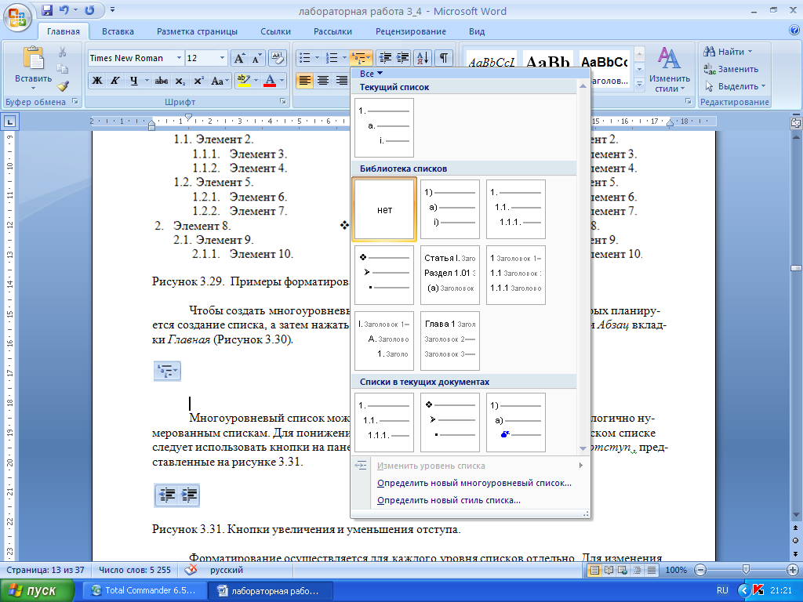The image size is (803, 602).
Task: Open the Все filter dropdown in list gallery
Action: (371, 74)
